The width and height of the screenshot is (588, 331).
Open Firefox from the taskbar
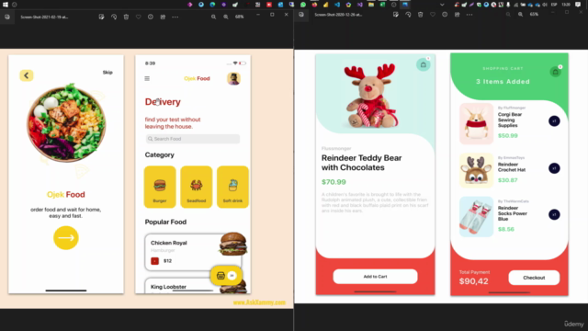[x=314, y=5]
